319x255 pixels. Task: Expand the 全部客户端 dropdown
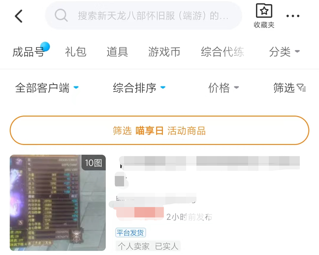47,88
